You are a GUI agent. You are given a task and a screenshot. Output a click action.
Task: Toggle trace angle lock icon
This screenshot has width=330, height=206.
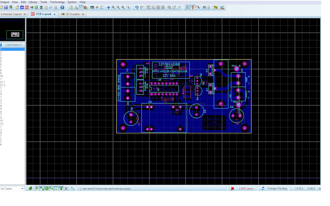tap(188, 7)
